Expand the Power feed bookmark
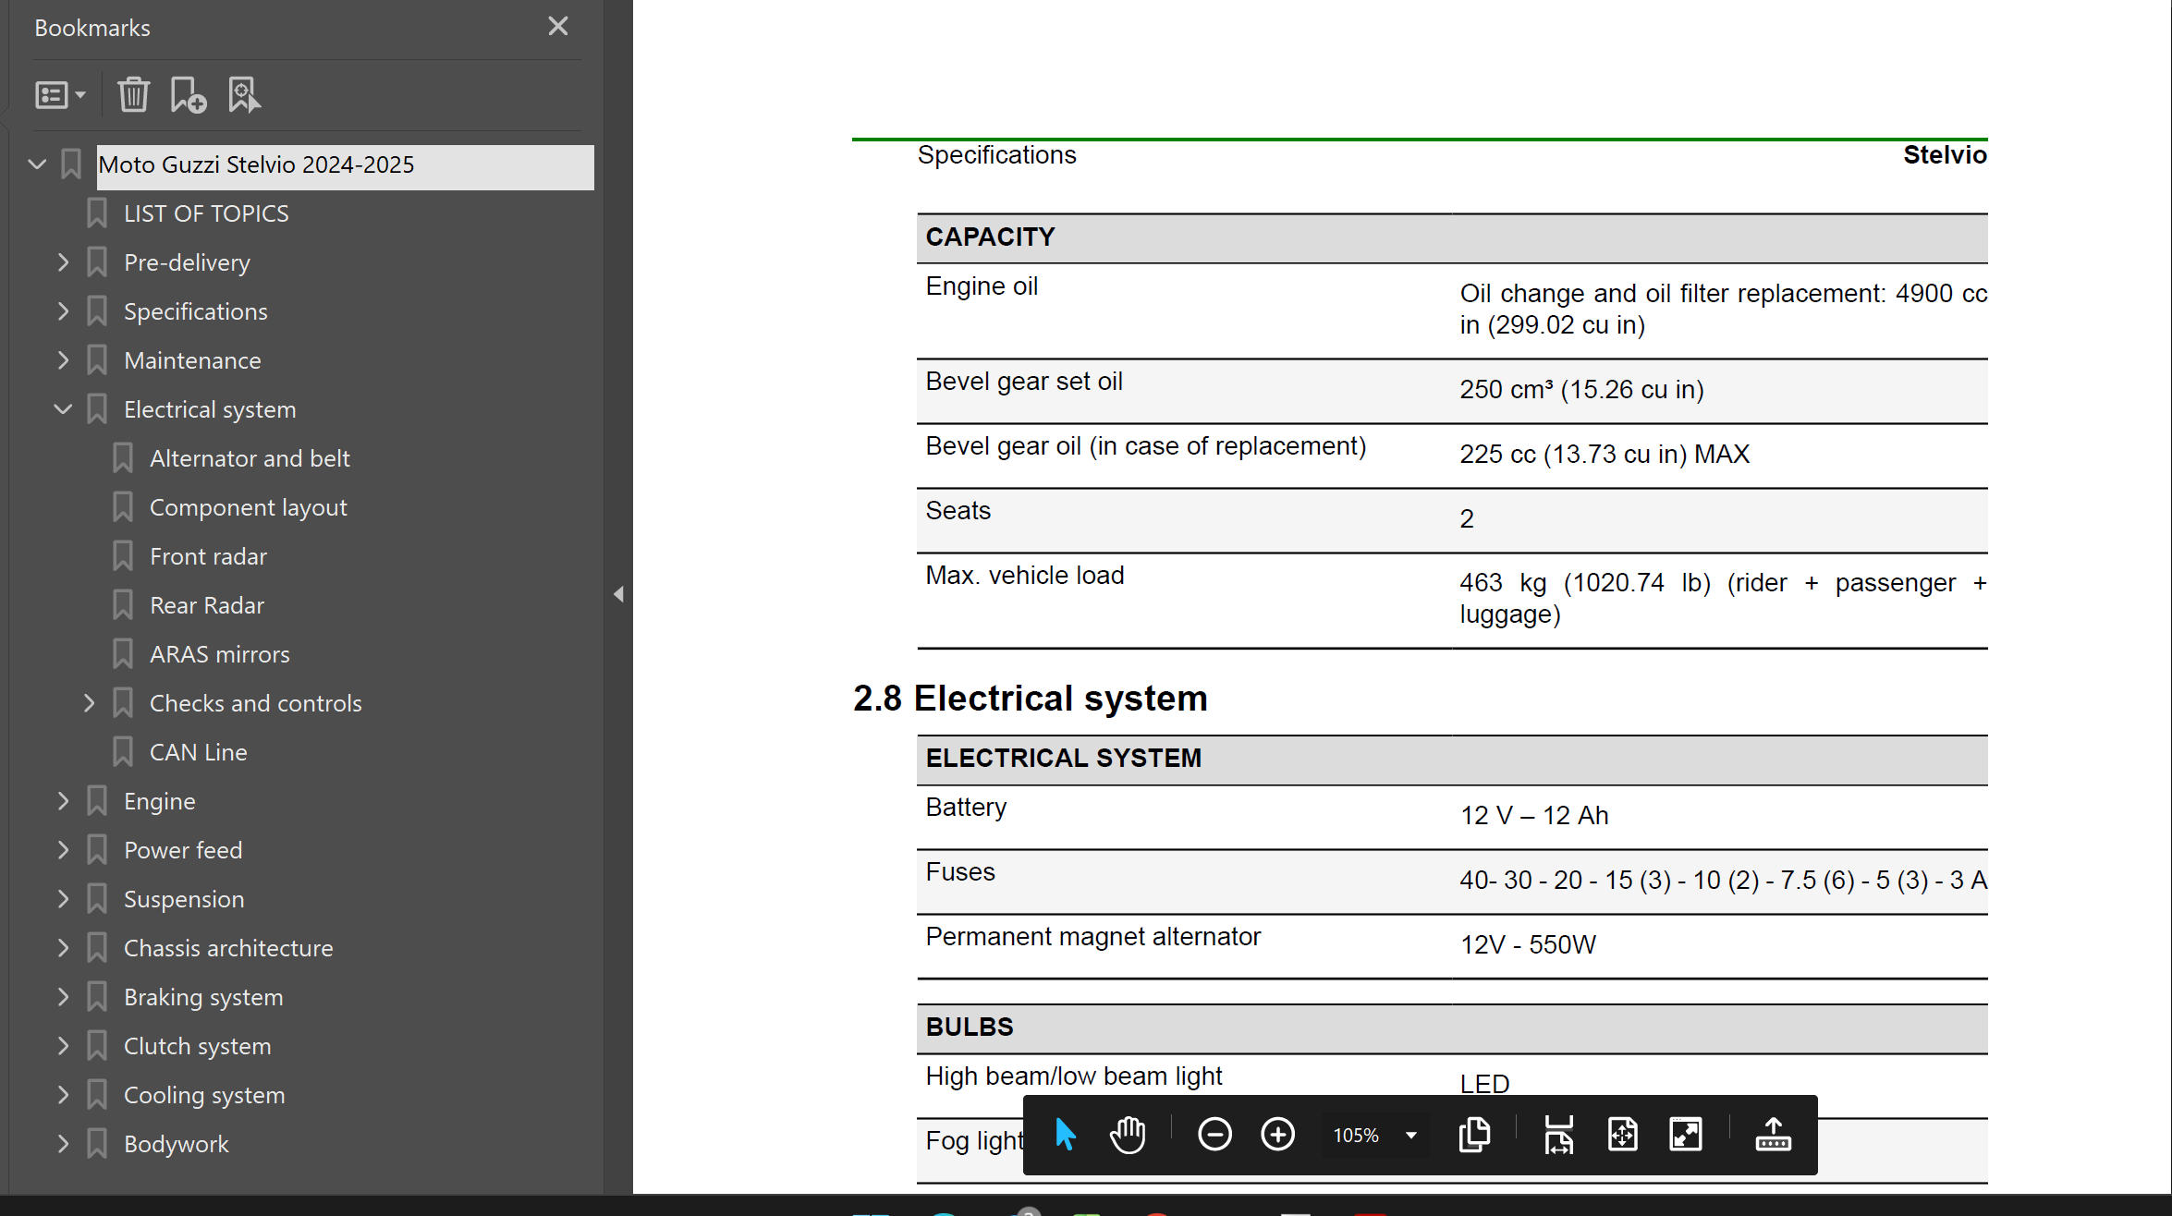 [63, 850]
